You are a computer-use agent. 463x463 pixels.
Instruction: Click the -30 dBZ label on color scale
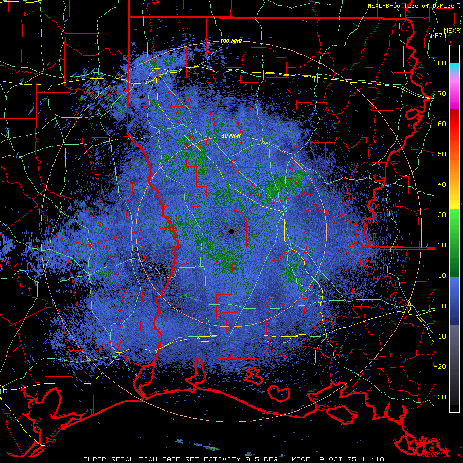(x=440, y=397)
